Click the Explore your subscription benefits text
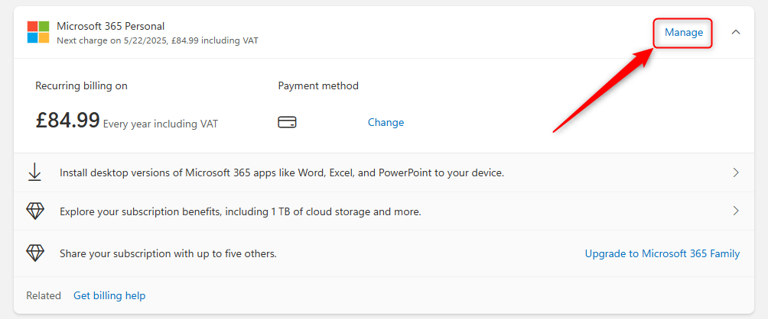The width and height of the screenshot is (768, 319). click(x=240, y=211)
